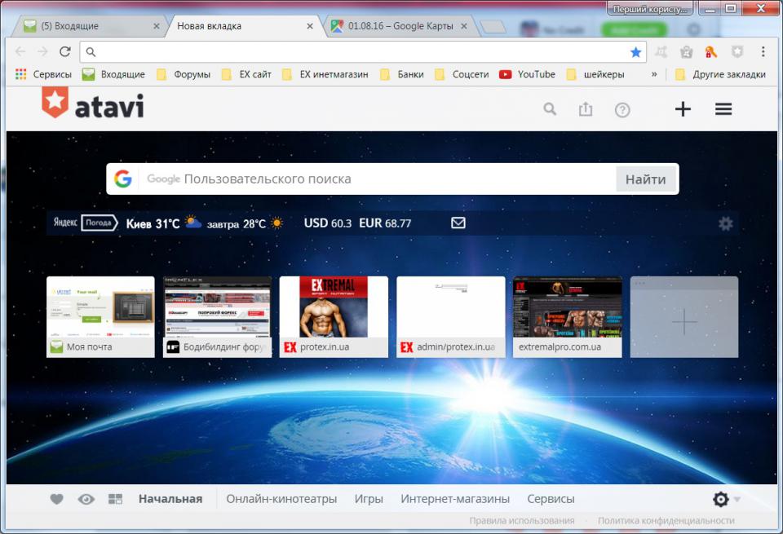Open Chrome three-dot menu
The width and height of the screenshot is (783, 534).
click(x=763, y=51)
